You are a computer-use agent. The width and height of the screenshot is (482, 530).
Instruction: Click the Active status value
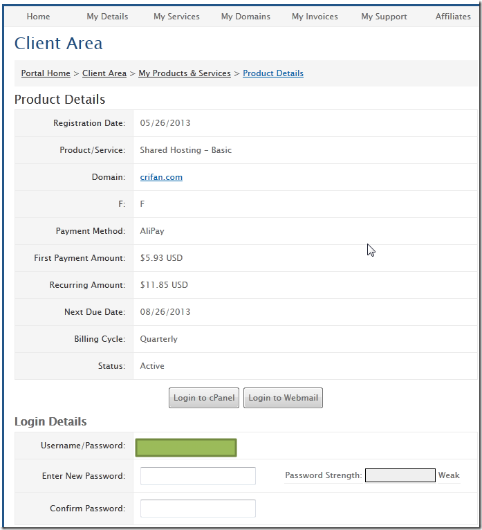coord(152,366)
